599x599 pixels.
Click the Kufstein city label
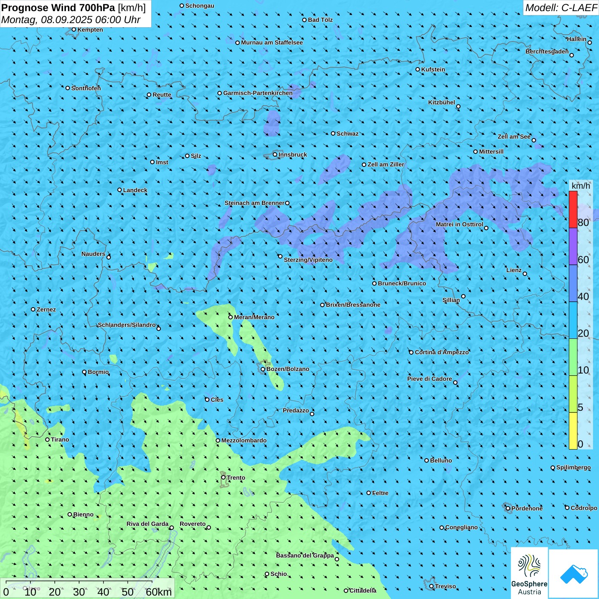[x=433, y=69]
